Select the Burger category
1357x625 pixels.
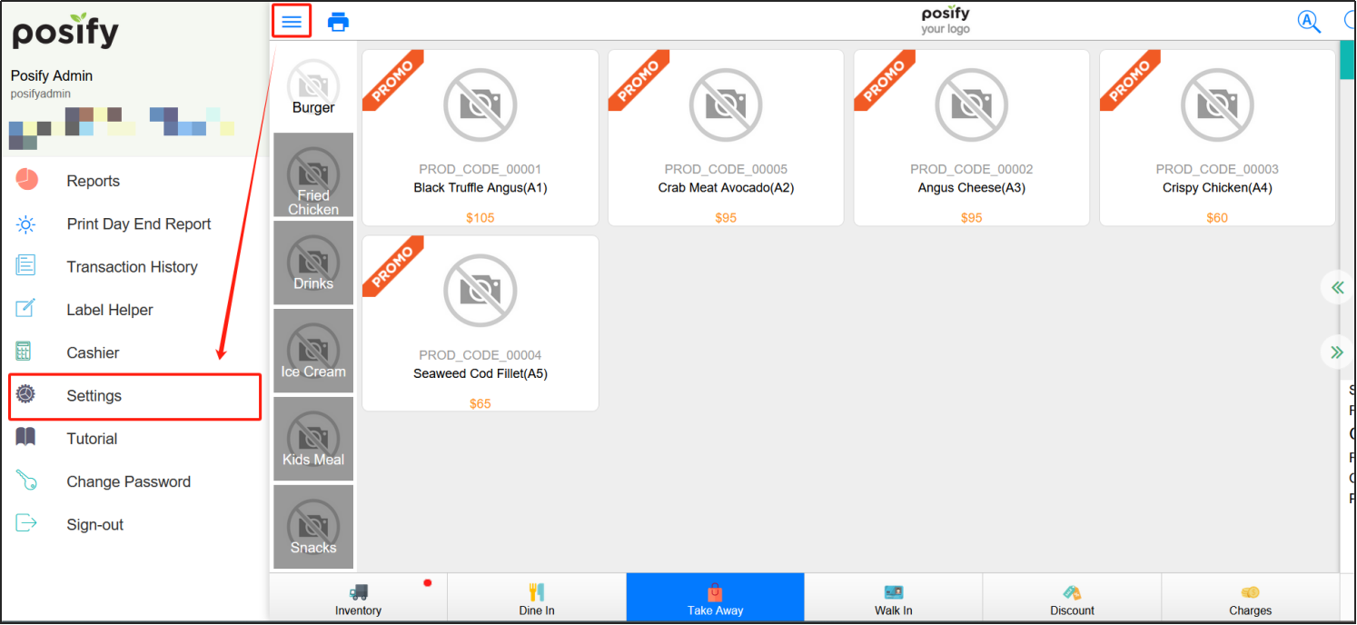pyautogui.click(x=313, y=88)
